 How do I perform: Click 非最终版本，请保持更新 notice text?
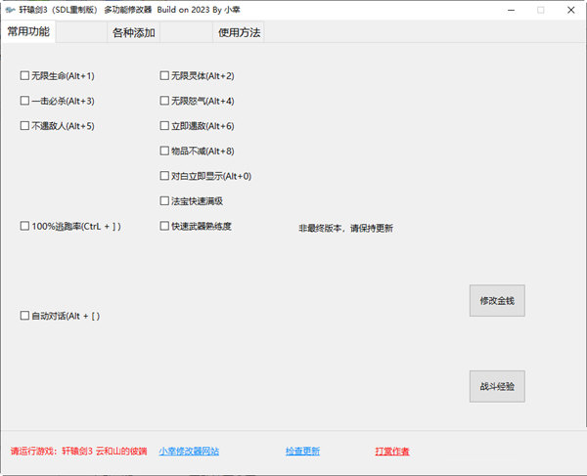point(345,228)
